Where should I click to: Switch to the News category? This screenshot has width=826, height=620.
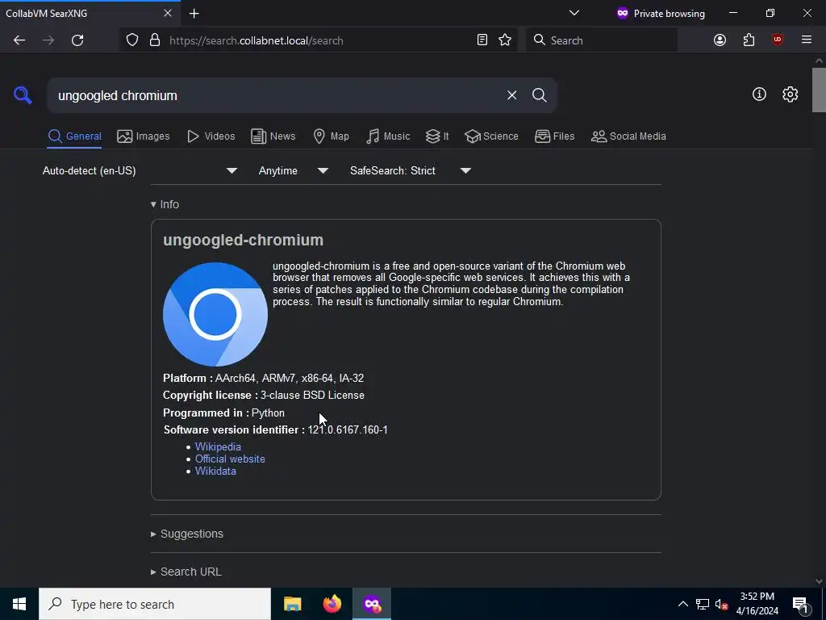(x=273, y=136)
